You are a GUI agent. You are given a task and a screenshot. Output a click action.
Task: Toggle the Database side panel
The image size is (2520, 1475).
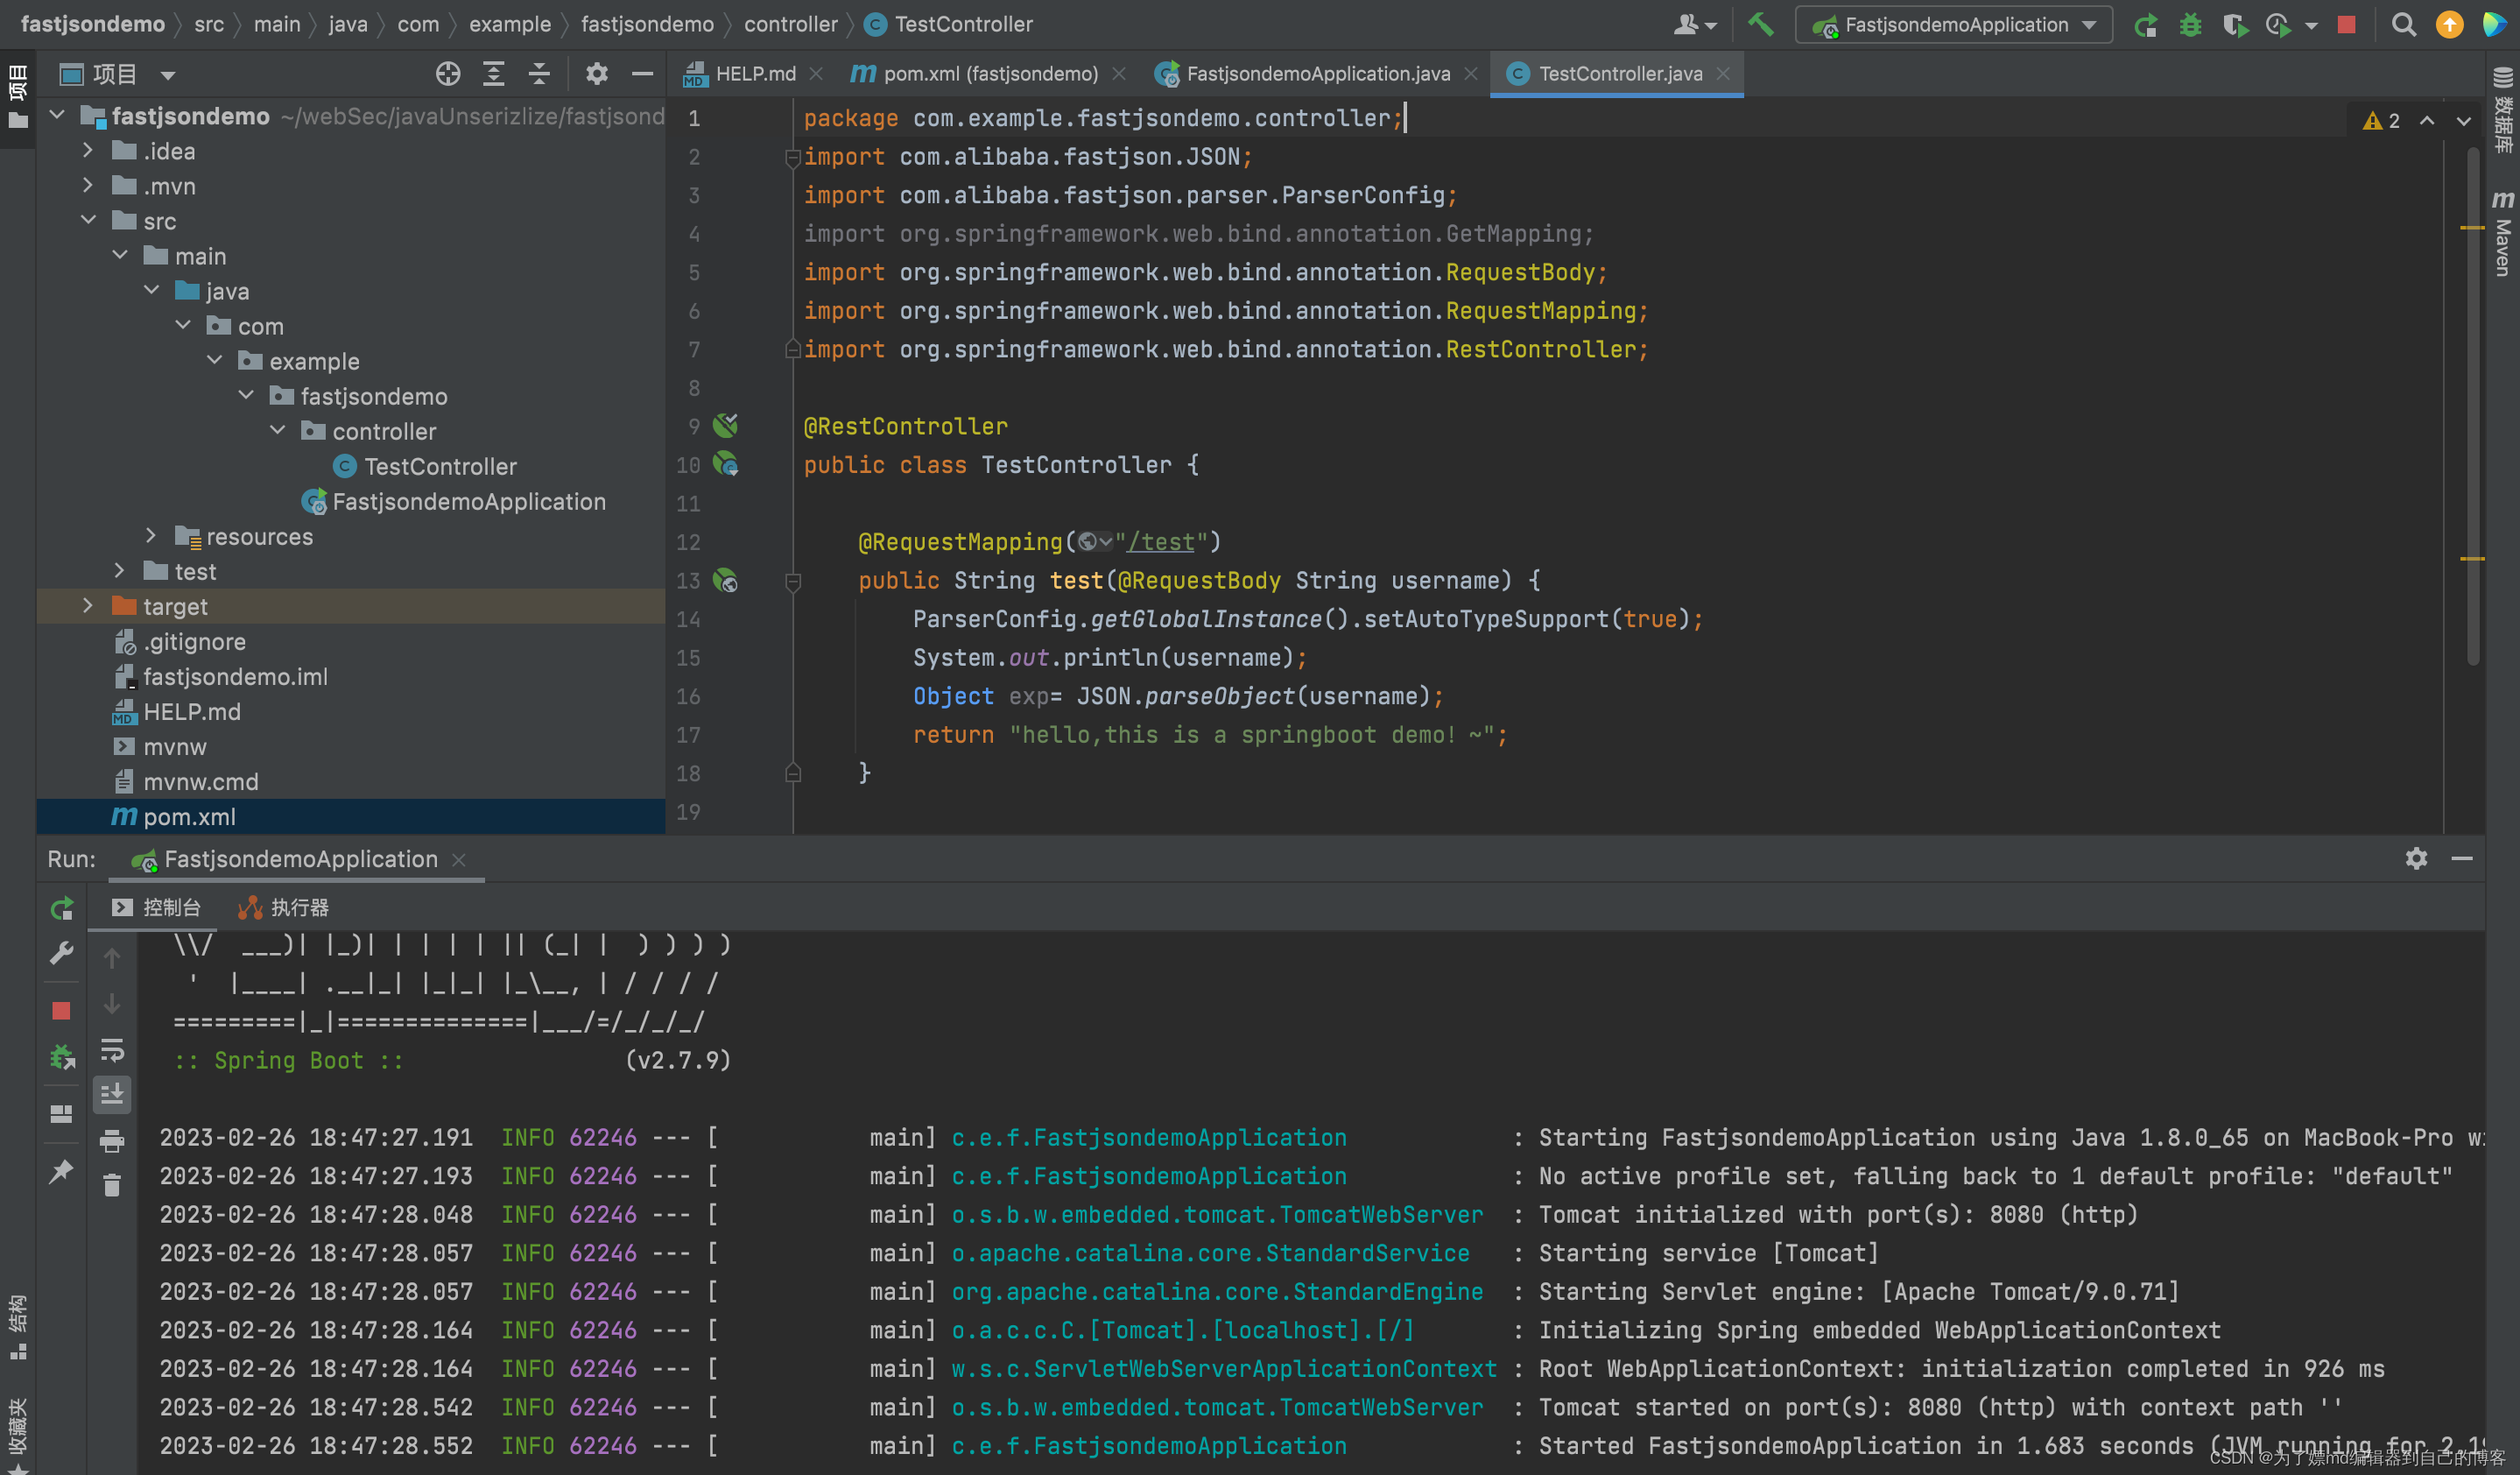pyautogui.click(x=2502, y=110)
